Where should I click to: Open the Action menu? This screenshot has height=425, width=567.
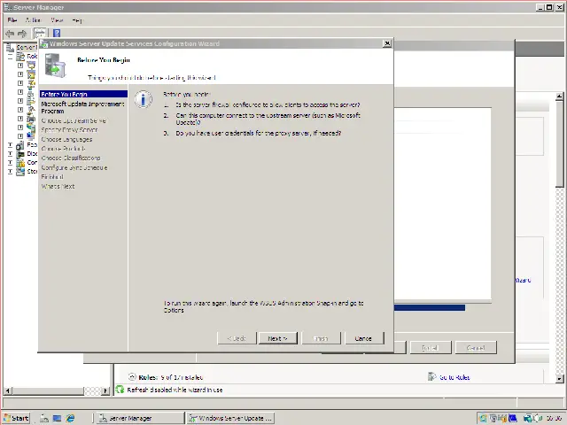pos(34,20)
